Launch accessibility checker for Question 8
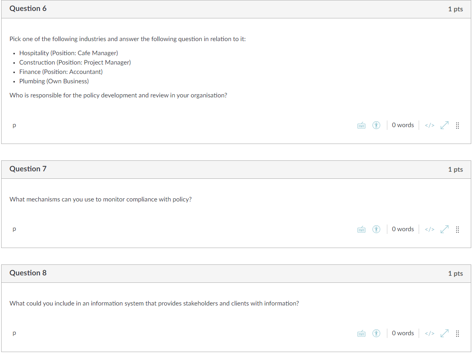This screenshot has height=354, width=472. 376,334
